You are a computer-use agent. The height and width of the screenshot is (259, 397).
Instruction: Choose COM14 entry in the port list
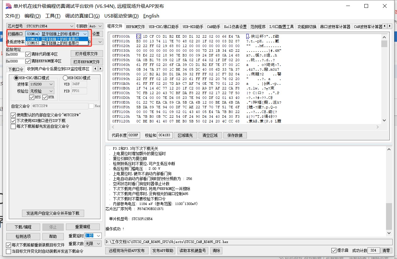(x=57, y=39)
